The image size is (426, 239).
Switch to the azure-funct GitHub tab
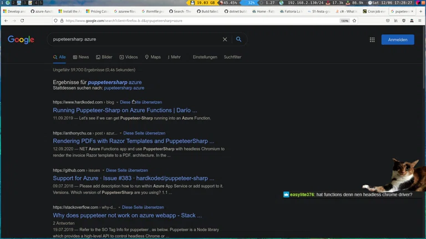42,12
